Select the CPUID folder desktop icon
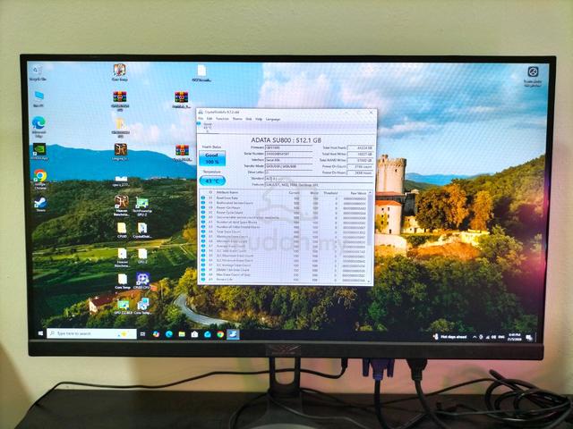The image size is (573, 429). [122, 231]
